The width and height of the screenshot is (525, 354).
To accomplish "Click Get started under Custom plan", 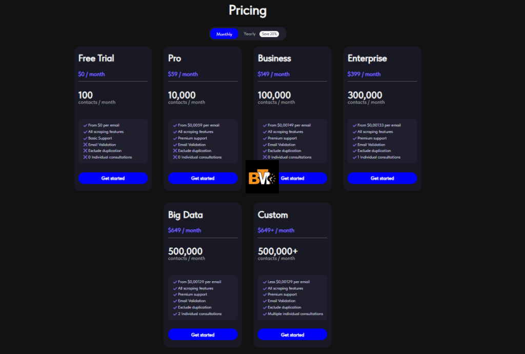I will click(292, 335).
